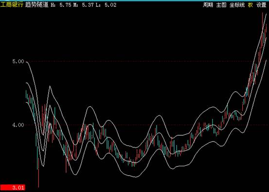Click the long cyan candle beside the lowest wick

[x=37, y=157]
